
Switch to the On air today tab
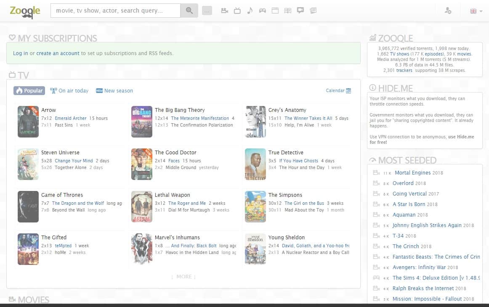[69, 91]
